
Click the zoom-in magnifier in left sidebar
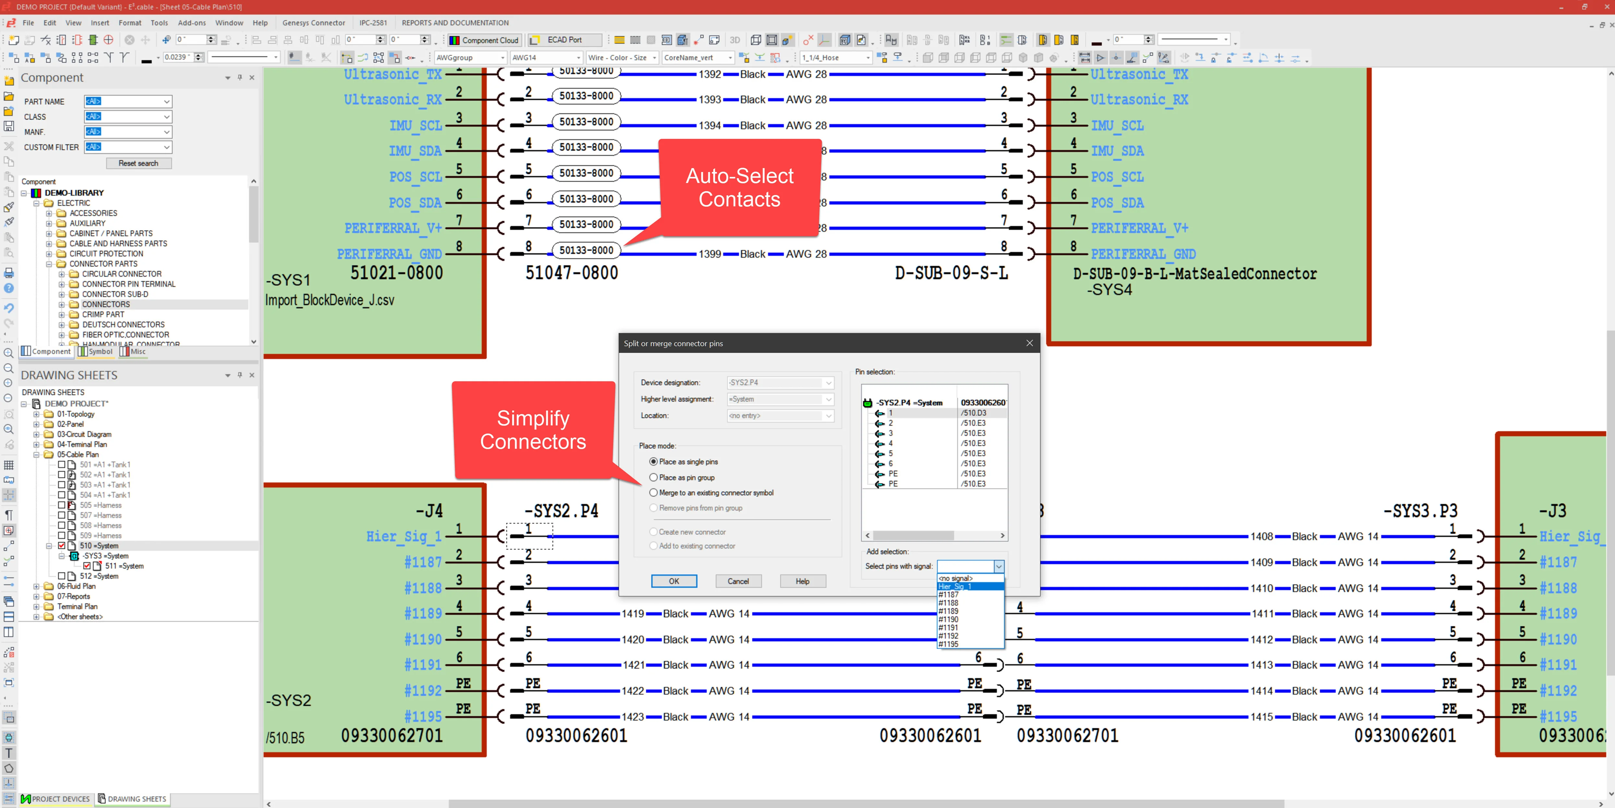point(9,353)
